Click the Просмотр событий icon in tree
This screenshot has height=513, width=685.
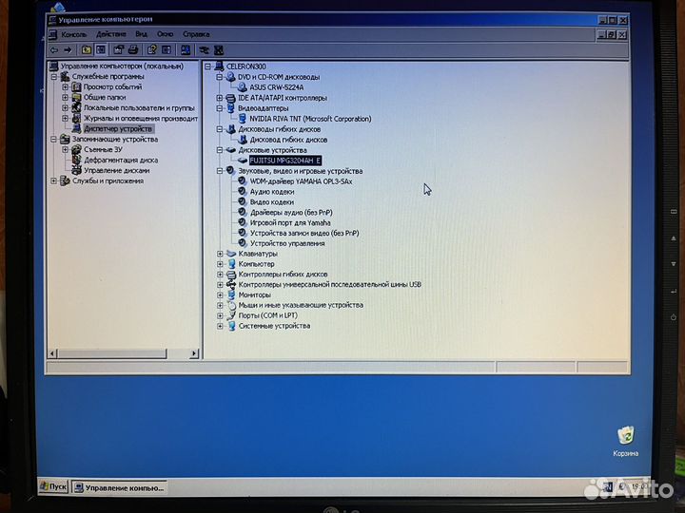pos(76,86)
